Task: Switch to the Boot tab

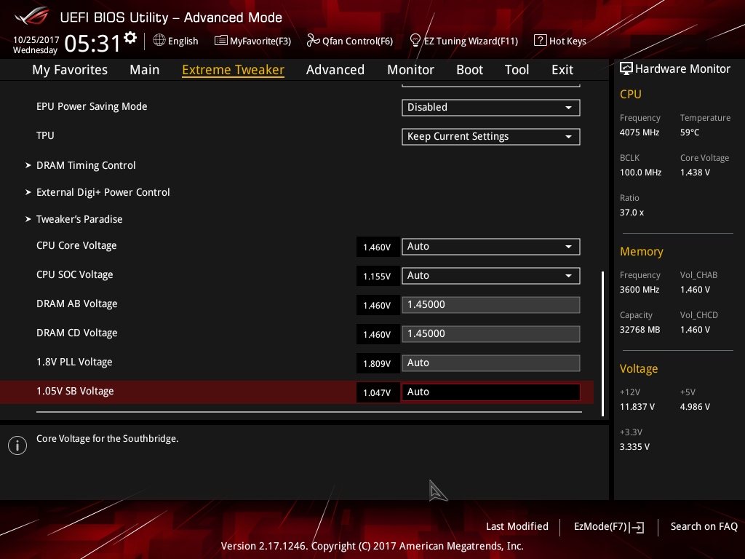Action: tap(469, 70)
